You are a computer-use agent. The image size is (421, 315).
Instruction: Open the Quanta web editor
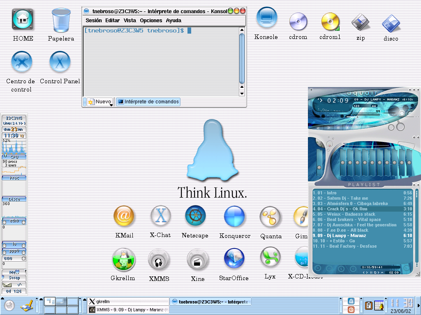pos(270,216)
